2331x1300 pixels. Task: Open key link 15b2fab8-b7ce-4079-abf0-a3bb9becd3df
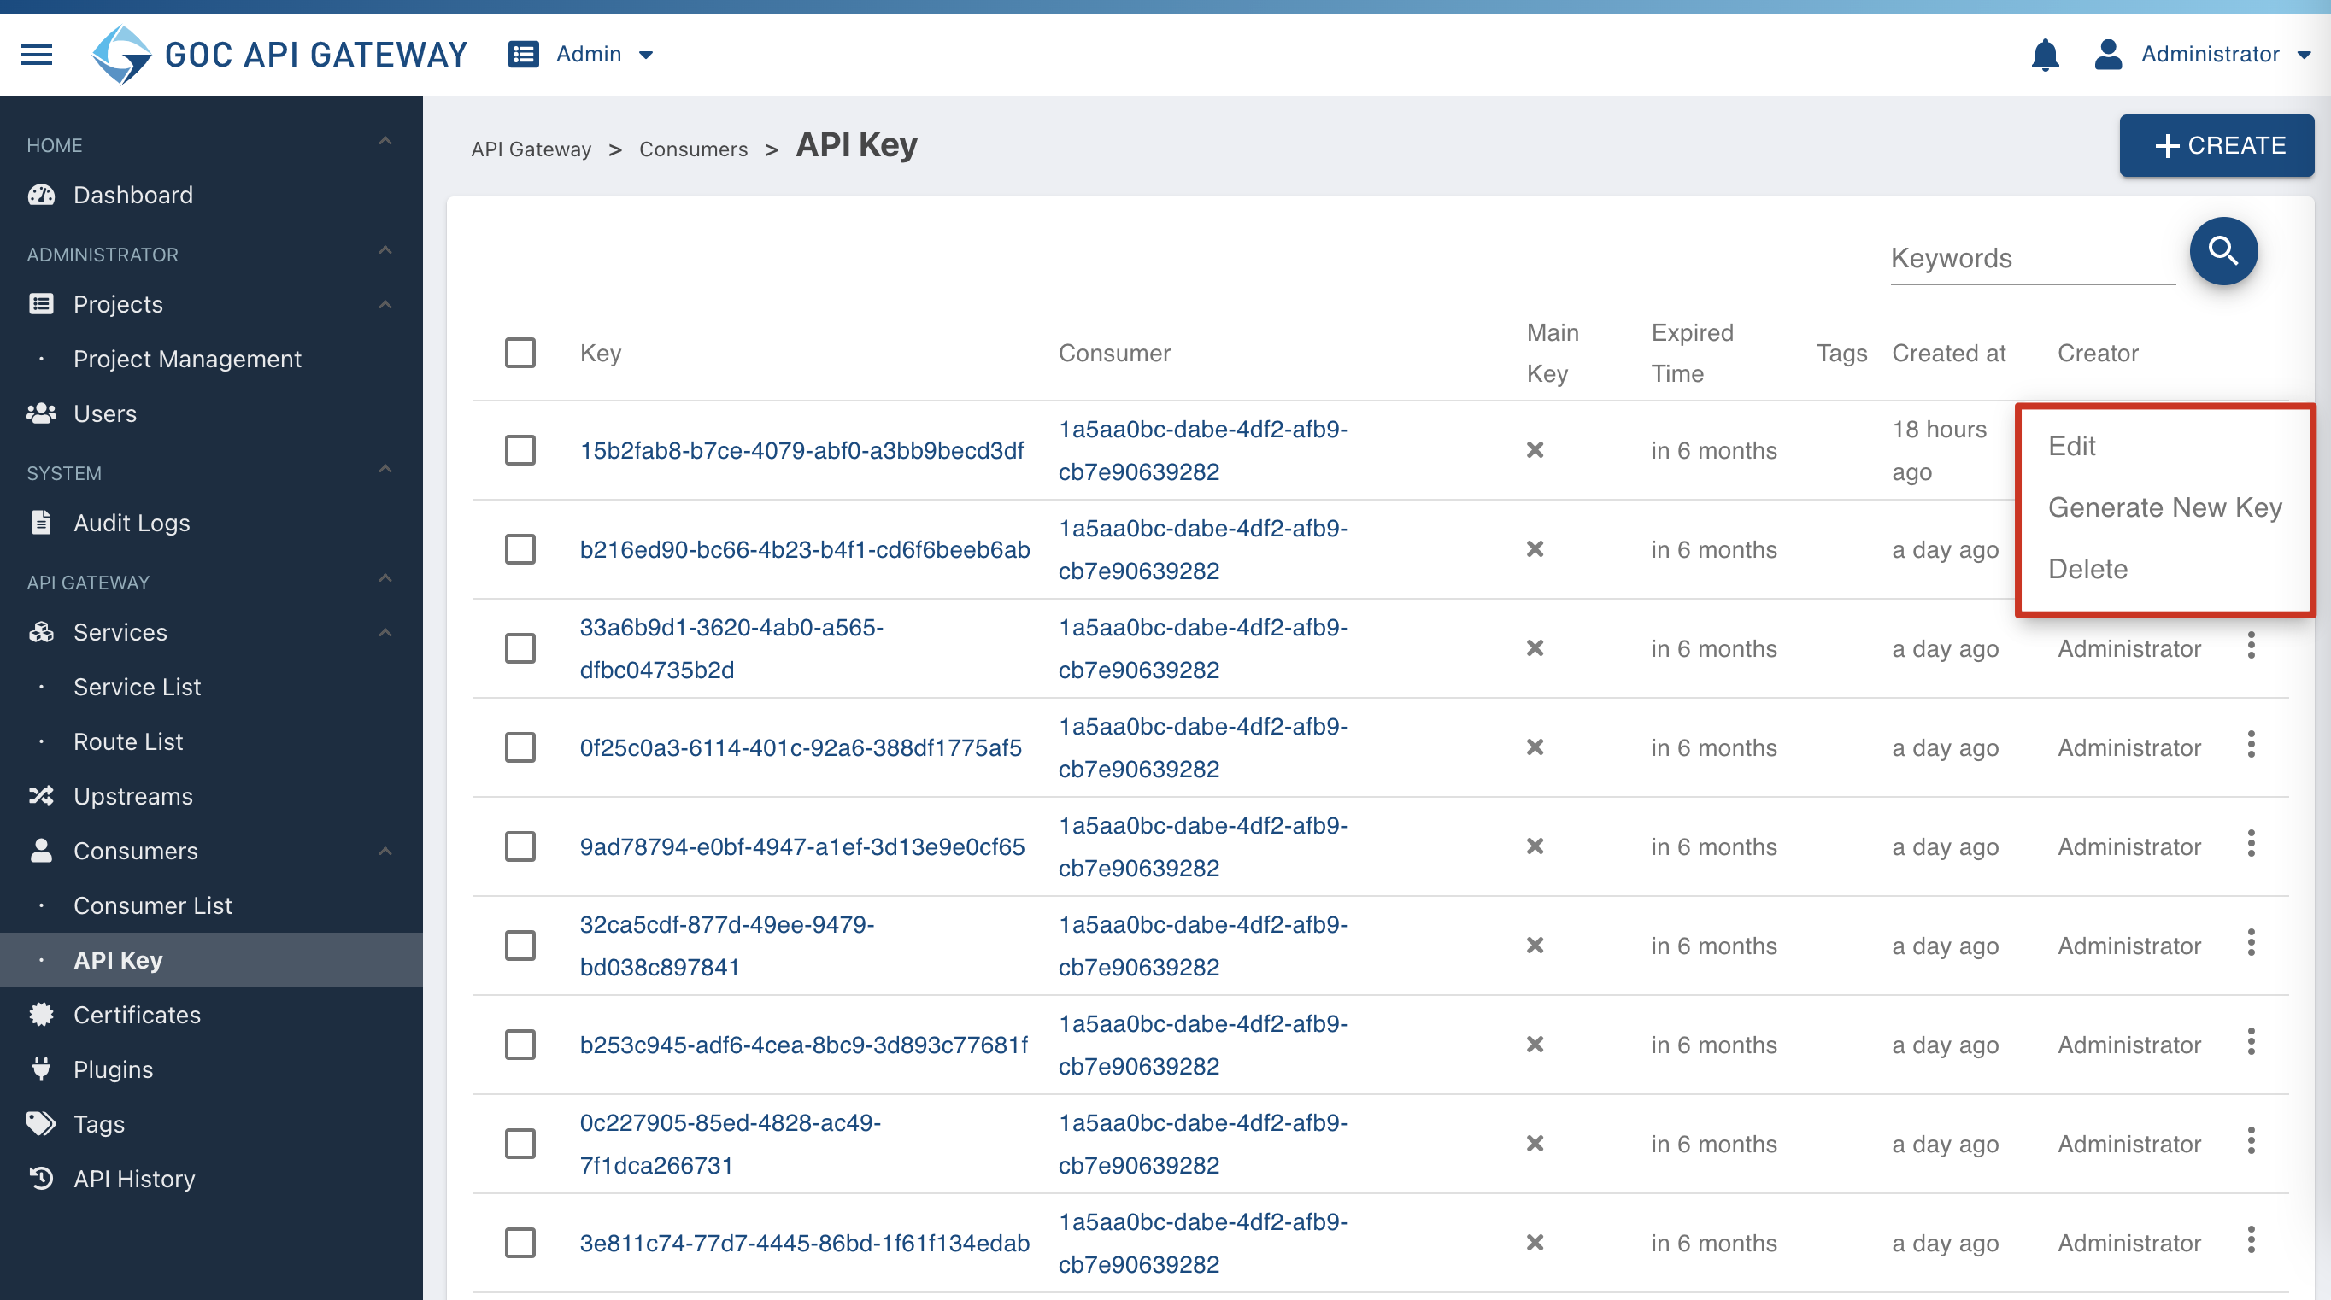click(x=801, y=450)
